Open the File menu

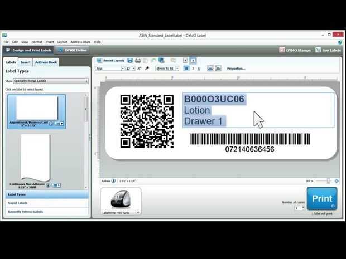[6, 42]
